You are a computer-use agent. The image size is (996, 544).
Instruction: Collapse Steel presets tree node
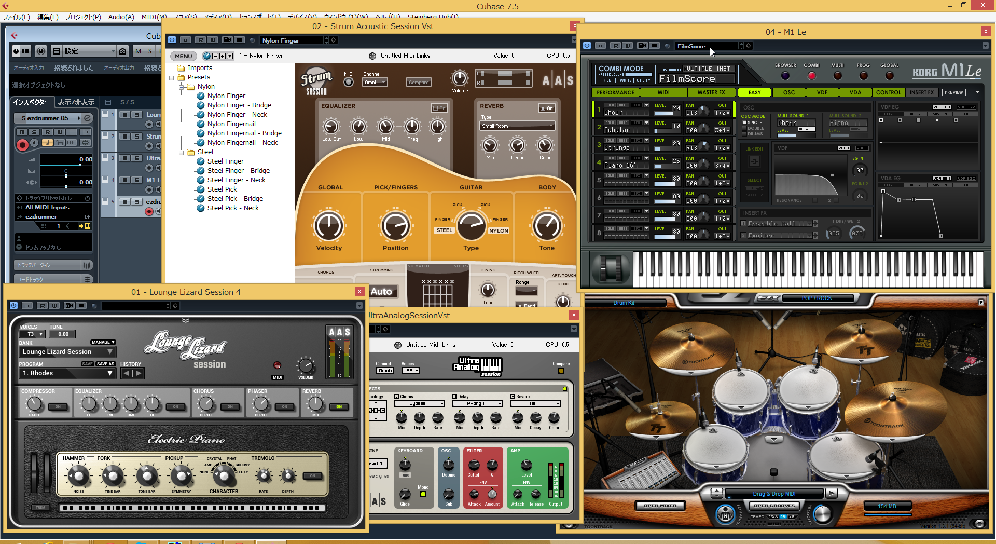pos(181,152)
